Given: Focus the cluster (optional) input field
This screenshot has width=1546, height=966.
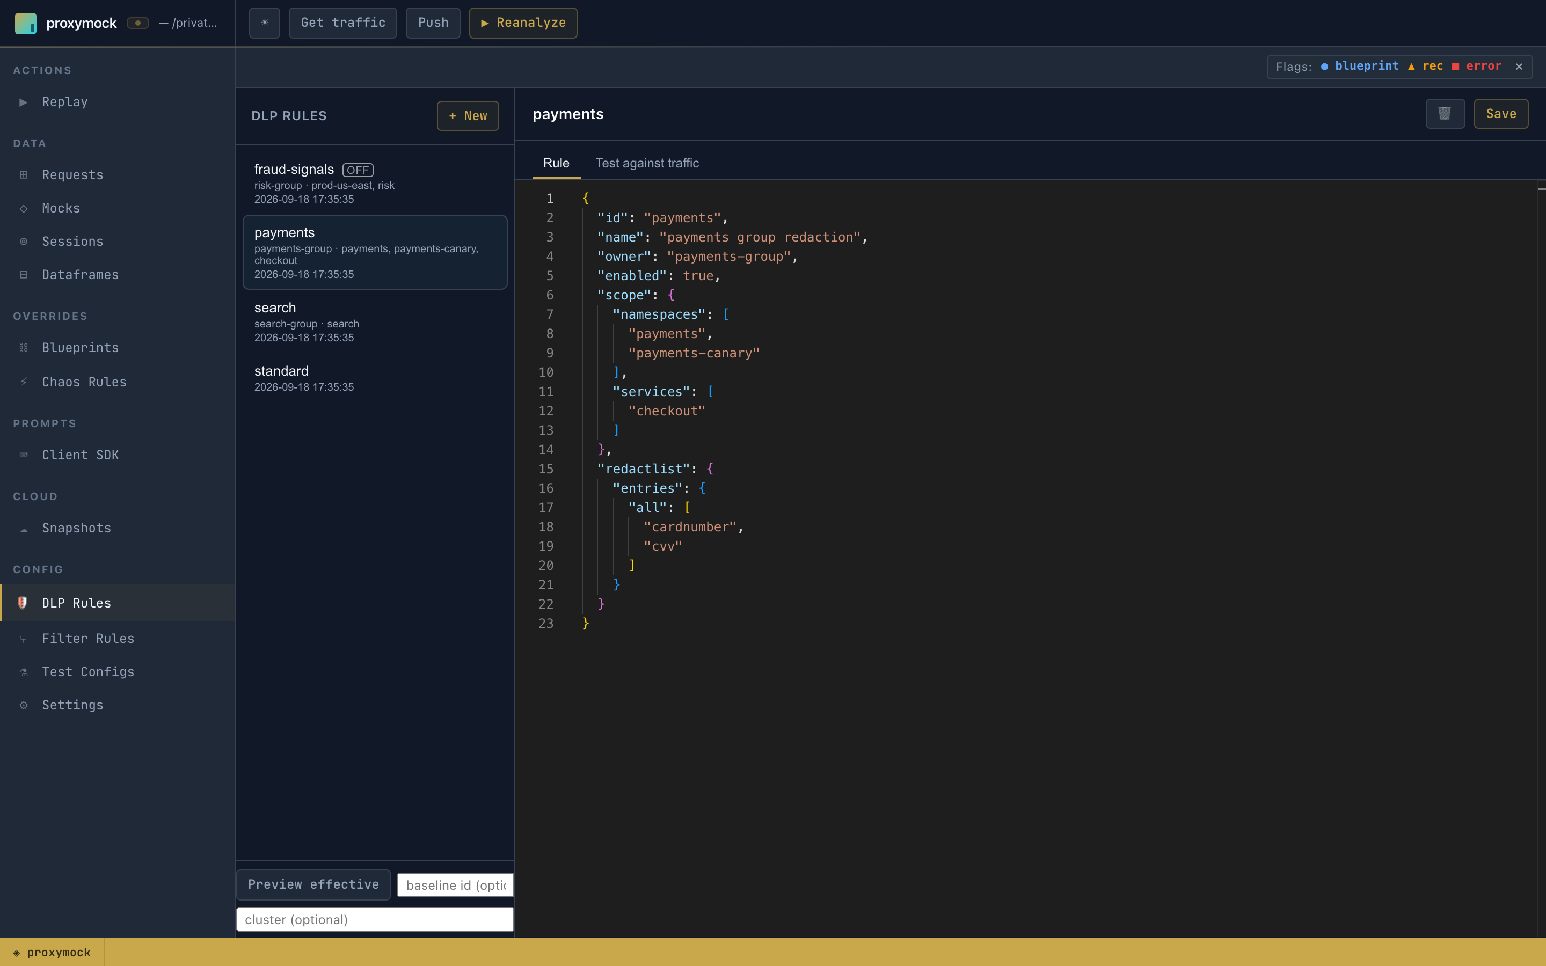Looking at the screenshot, I should [375, 919].
